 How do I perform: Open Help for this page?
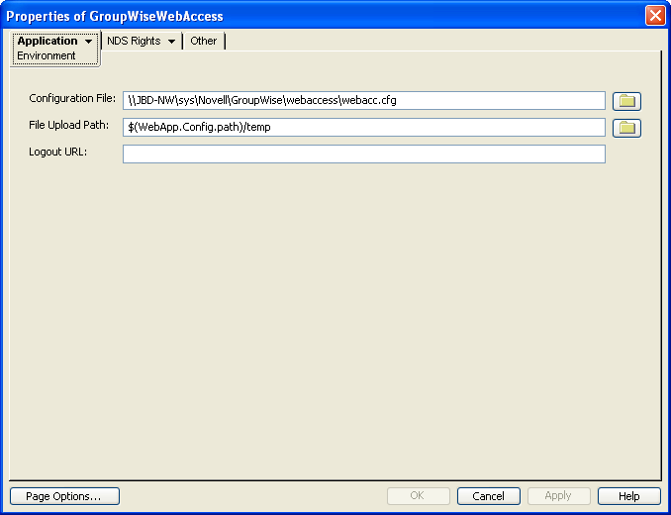tap(629, 496)
